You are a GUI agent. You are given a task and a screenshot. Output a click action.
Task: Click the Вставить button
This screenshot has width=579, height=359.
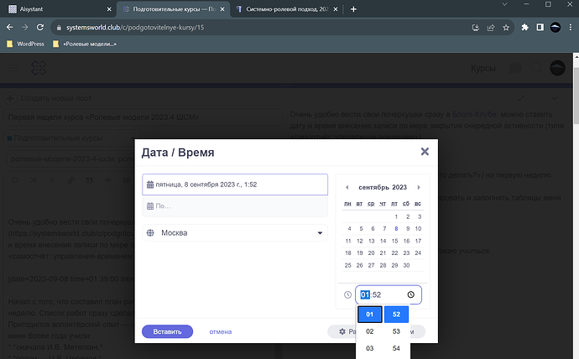click(168, 331)
